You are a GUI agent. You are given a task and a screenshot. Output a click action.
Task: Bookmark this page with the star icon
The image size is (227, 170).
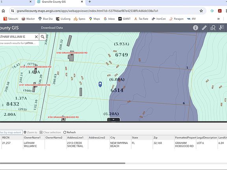tap(201, 11)
